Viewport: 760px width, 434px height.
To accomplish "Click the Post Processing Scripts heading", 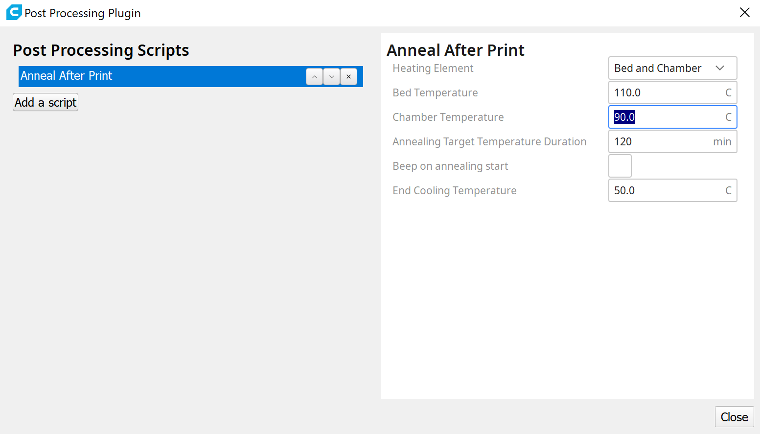I will click(101, 50).
